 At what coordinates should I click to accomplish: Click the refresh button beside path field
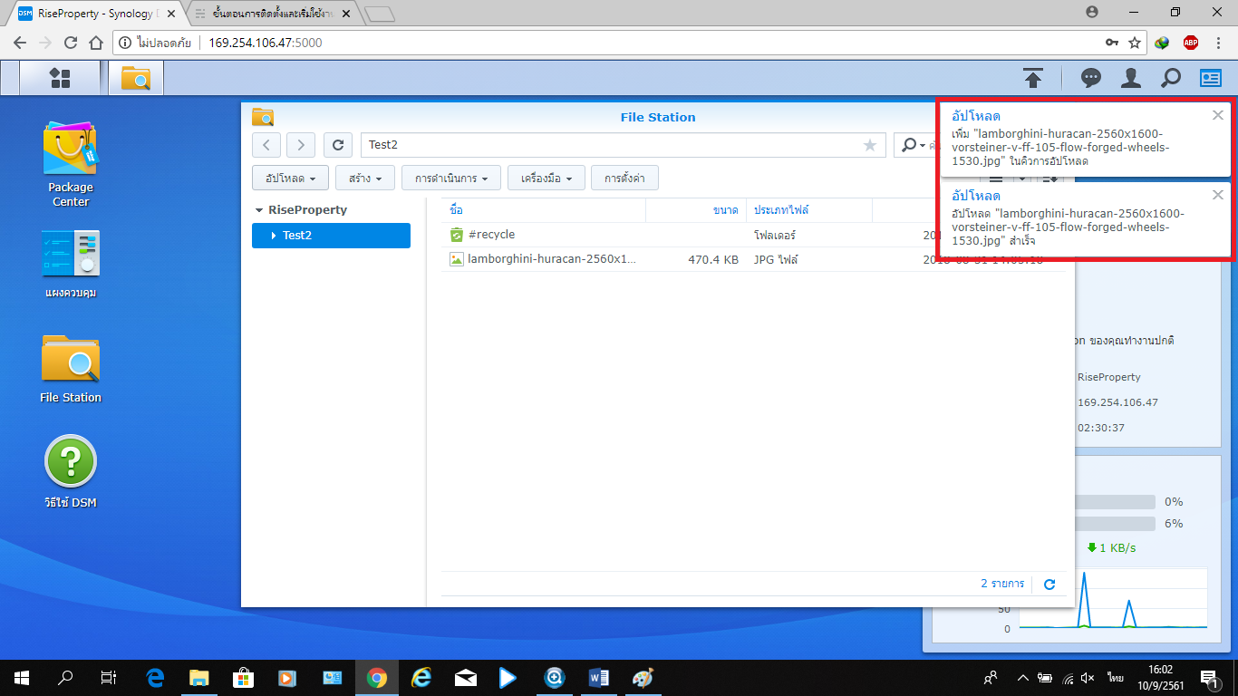point(338,145)
